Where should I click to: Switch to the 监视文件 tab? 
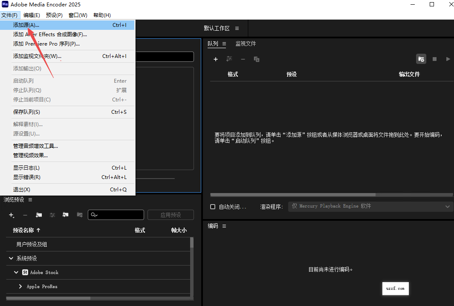pos(246,43)
